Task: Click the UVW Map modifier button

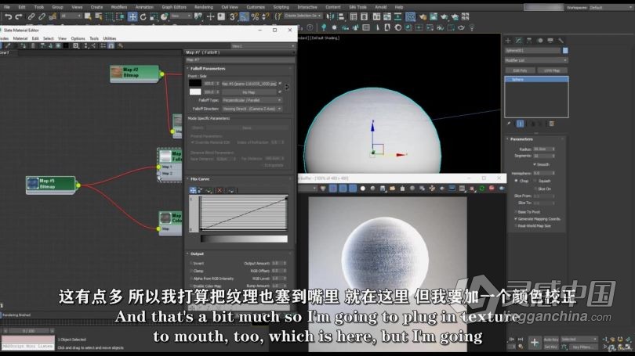Action: tap(552, 70)
